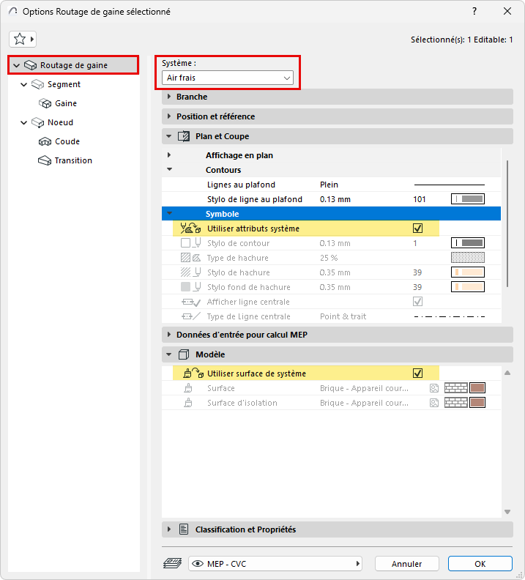Screen dimensions: 525x580
Task: Uncheck Utiliser surface de système
Action: pos(418,373)
